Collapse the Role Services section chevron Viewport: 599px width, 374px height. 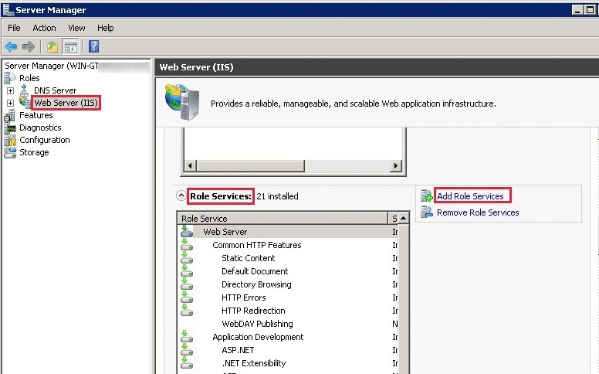[x=181, y=195]
